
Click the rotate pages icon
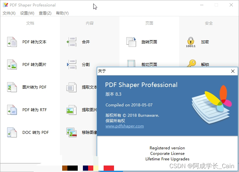[131, 42]
